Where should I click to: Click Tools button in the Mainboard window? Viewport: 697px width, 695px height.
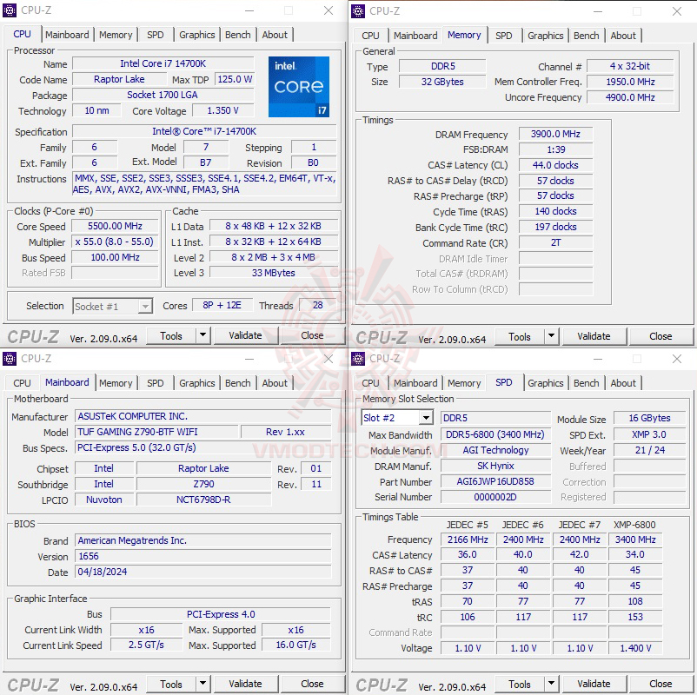click(171, 684)
